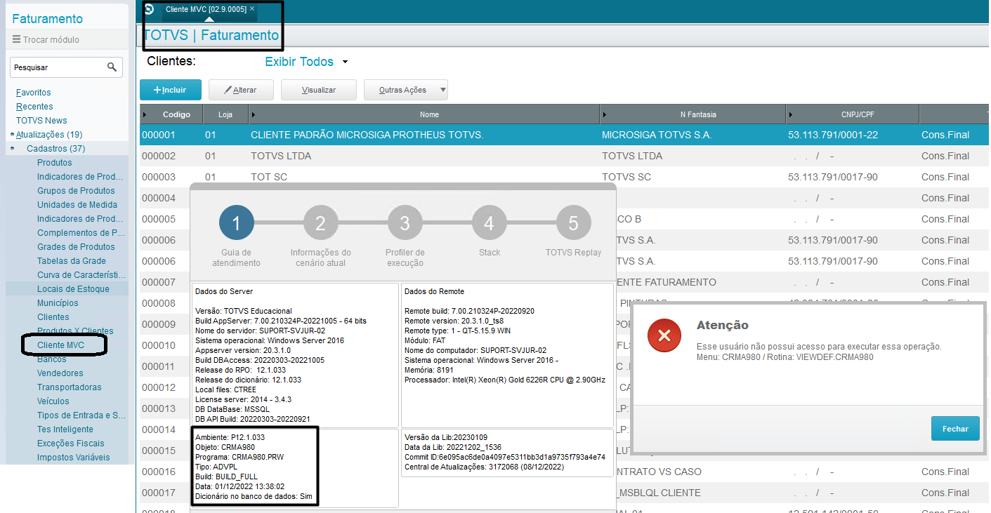The image size is (991, 513).
Task: Open Unidades de Medida menu item
Action: (77, 205)
